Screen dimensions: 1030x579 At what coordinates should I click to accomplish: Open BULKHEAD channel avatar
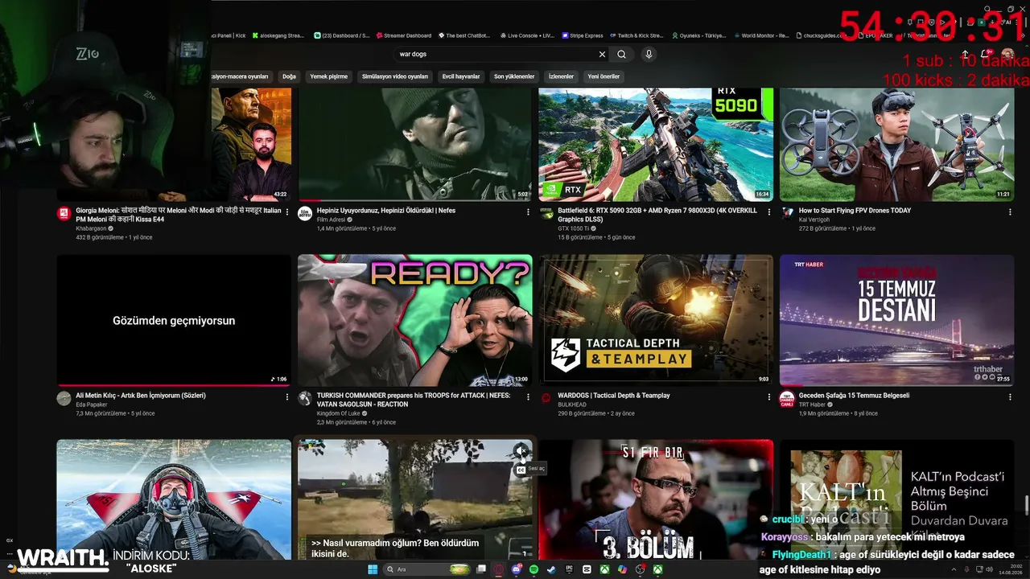(546, 398)
